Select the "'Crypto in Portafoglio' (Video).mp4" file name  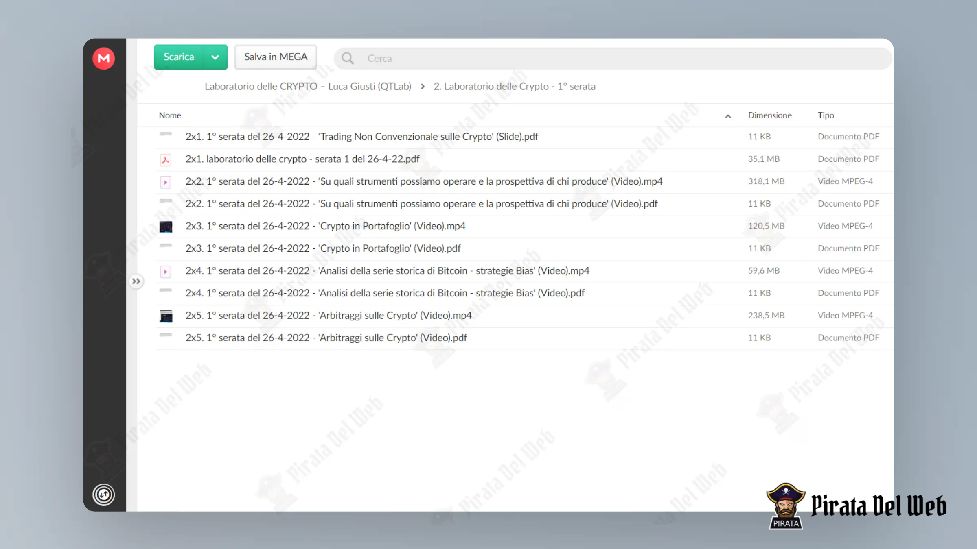point(325,226)
